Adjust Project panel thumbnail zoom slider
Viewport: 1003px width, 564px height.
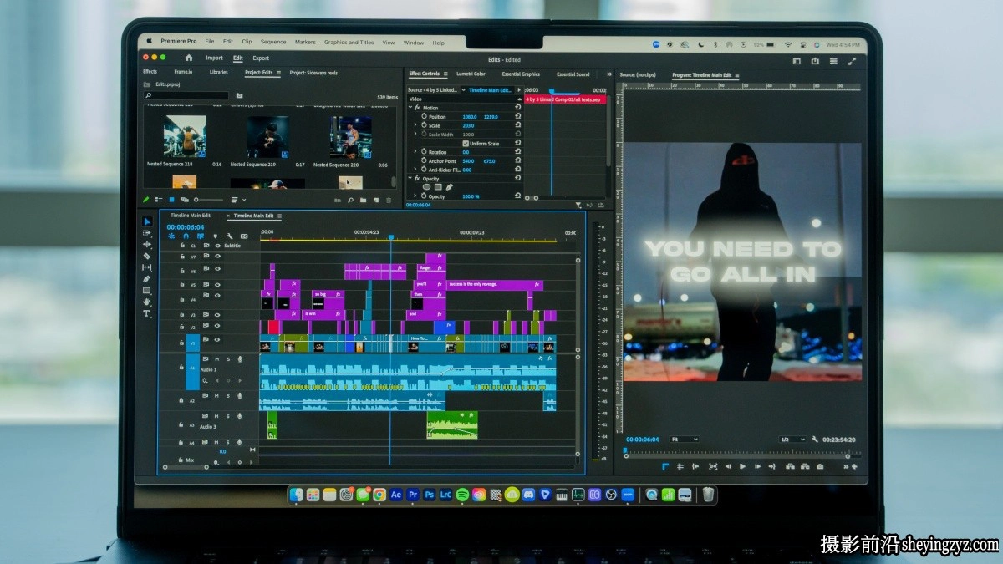[x=209, y=200]
